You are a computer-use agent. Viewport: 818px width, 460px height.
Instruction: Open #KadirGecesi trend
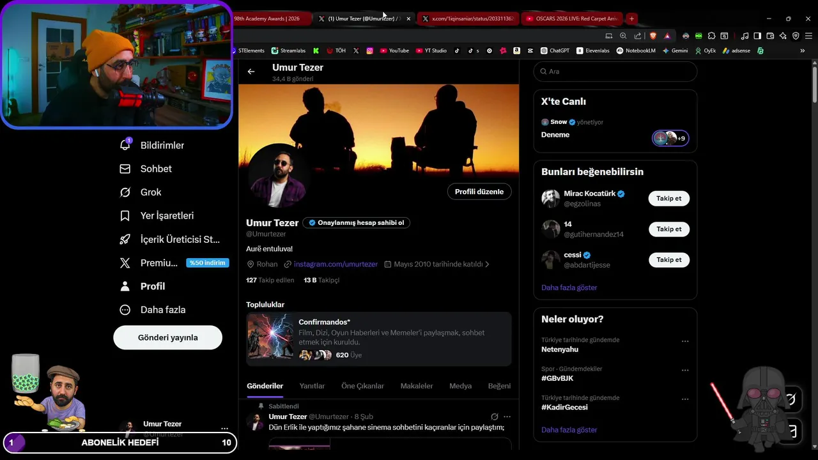pyautogui.click(x=564, y=407)
